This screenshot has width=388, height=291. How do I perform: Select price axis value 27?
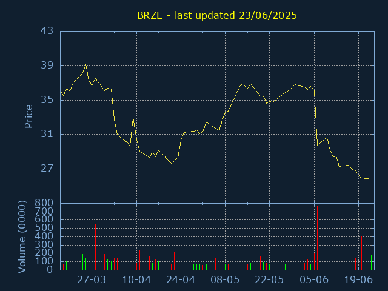pos(47,169)
